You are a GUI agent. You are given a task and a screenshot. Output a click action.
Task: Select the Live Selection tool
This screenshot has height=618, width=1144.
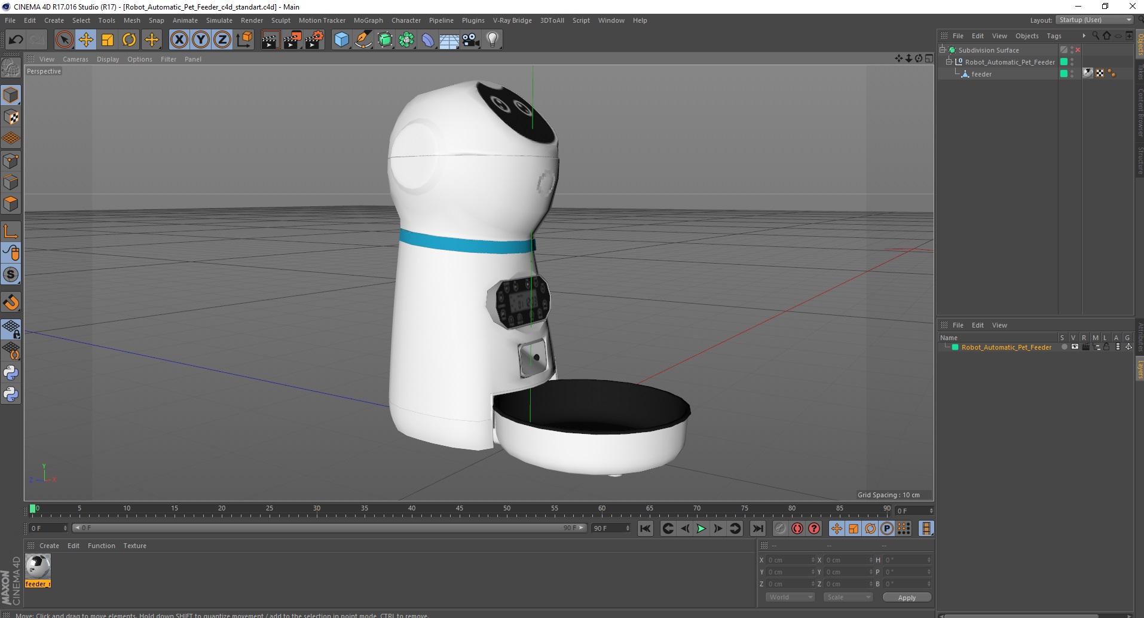[64, 40]
